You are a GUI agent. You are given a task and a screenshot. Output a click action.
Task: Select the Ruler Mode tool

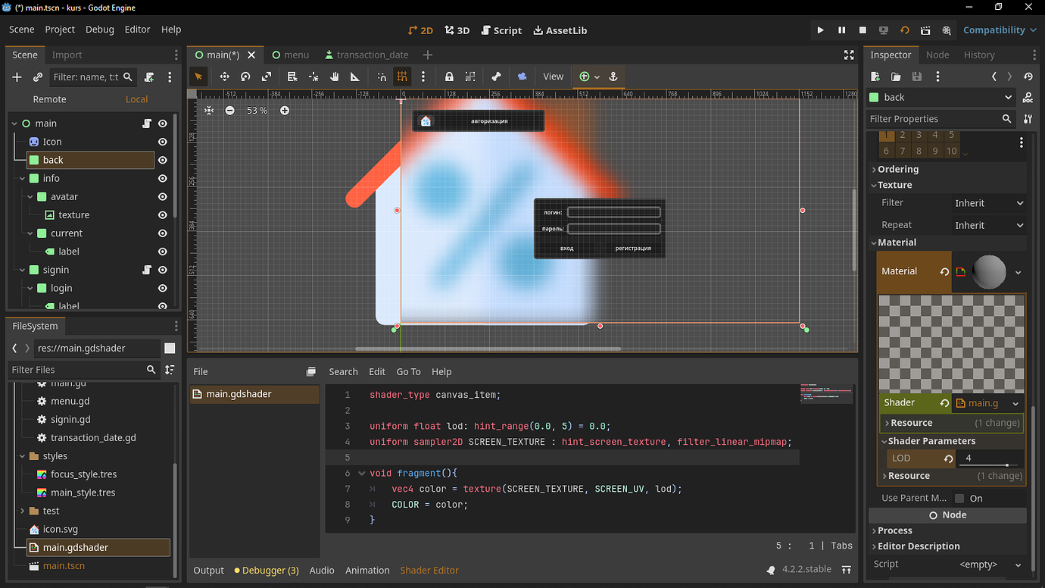tap(355, 77)
